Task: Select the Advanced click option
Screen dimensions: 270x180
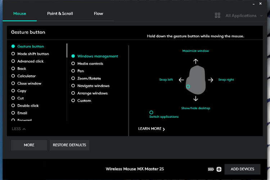Action: (27, 61)
